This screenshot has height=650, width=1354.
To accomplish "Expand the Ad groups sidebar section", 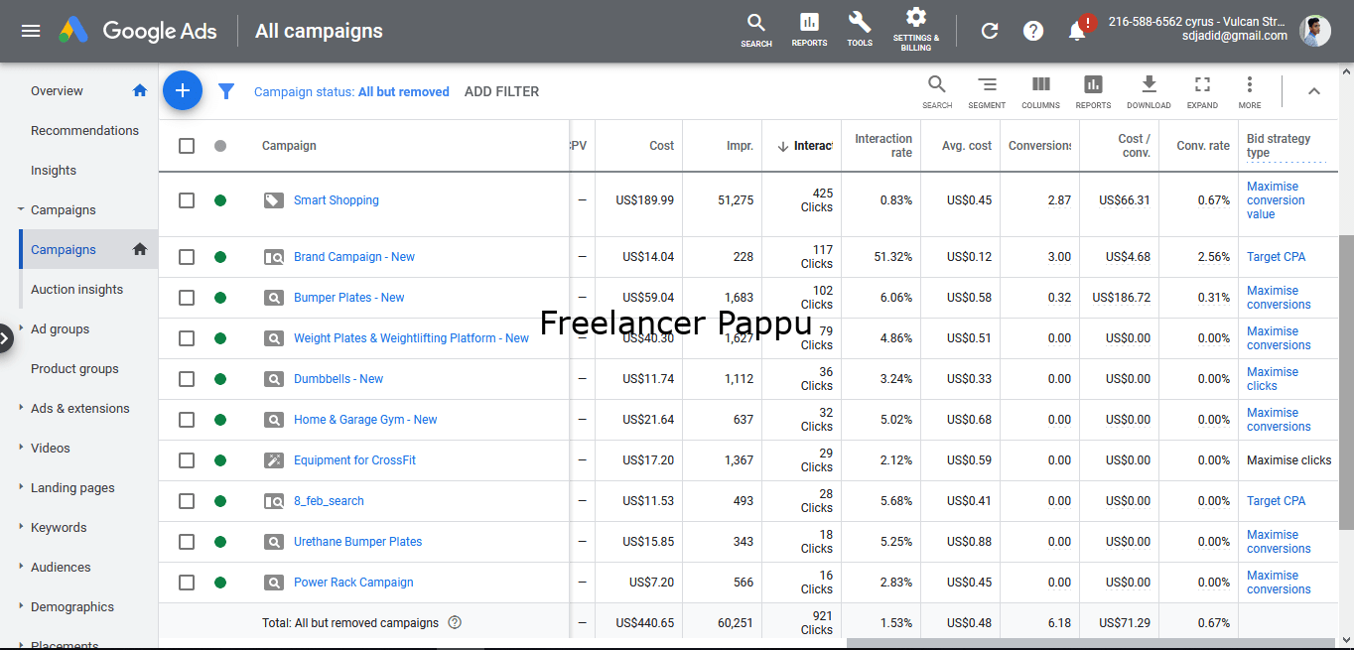I will click(21, 328).
